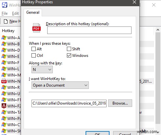
Task: Select the WIN+E row text
Action: point(13,57)
